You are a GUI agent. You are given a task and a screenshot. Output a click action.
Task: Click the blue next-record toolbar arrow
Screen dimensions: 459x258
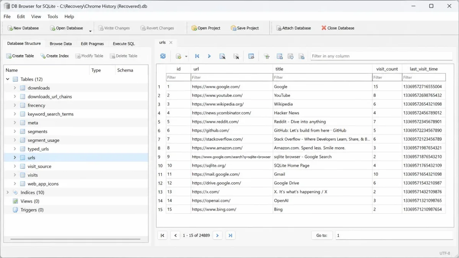[x=209, y=56]
